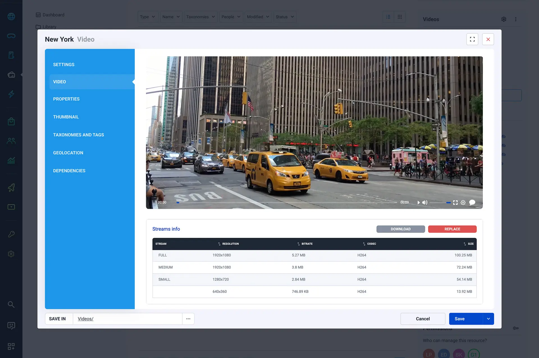Viewport: 539px width, 358px height.
Task: Expand the Save button dropdown arrow
Action: 488,319
